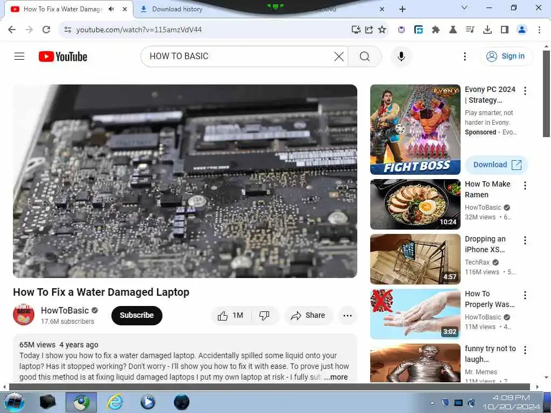Click the address bar URL
Screen dimensions: 551x413
pos(139,30)
